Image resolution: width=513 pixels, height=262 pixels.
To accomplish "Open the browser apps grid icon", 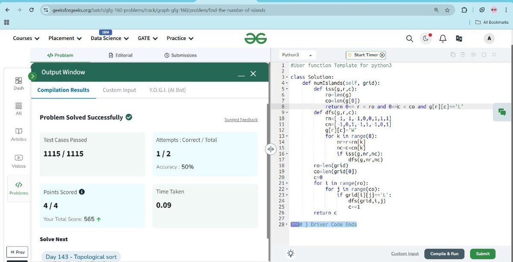I will (x=6, y=22).
